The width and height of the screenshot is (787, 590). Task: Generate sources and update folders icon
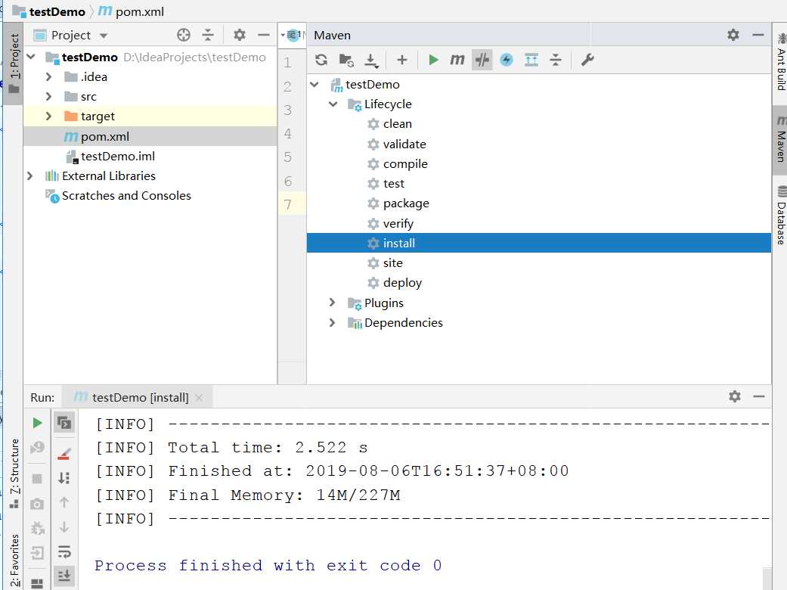tap(346, 61)
